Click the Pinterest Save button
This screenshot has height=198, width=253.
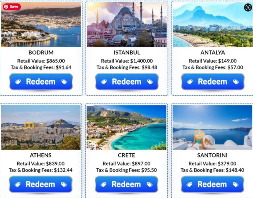click(12, 7)
